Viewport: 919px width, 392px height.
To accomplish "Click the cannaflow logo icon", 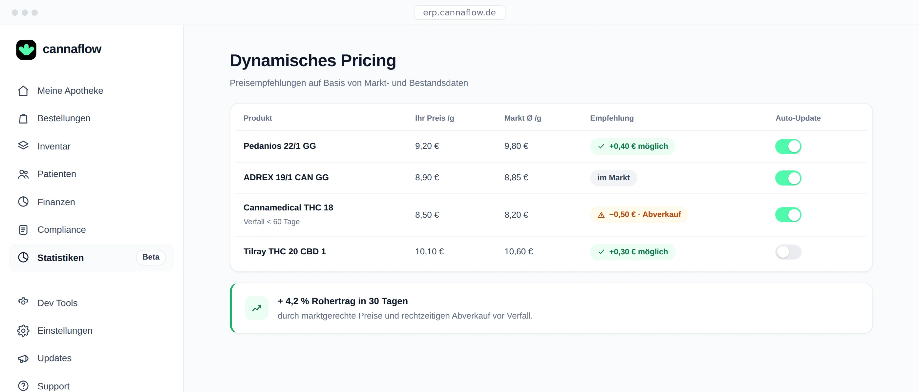I will [26, 49].
